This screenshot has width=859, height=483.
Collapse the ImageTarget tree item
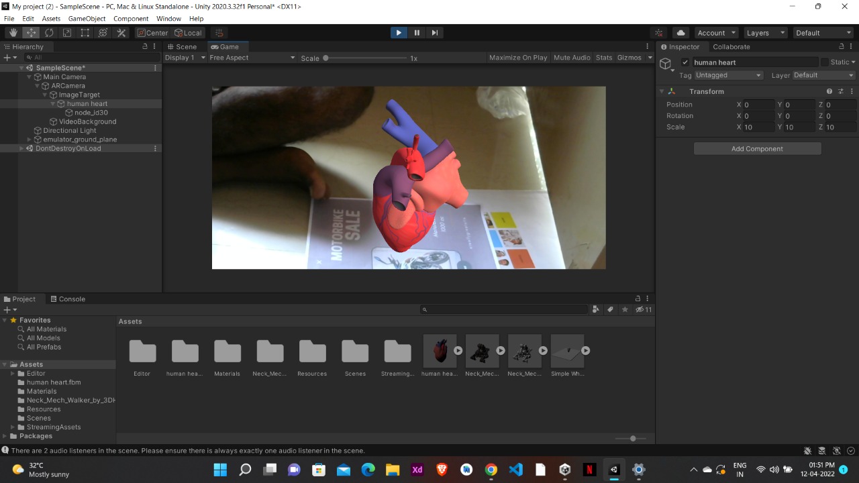pyautogui.click(x=45, y=95)
